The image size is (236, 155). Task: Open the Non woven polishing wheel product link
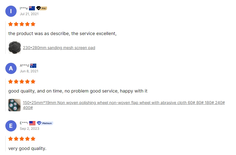[x=124, y=105]
